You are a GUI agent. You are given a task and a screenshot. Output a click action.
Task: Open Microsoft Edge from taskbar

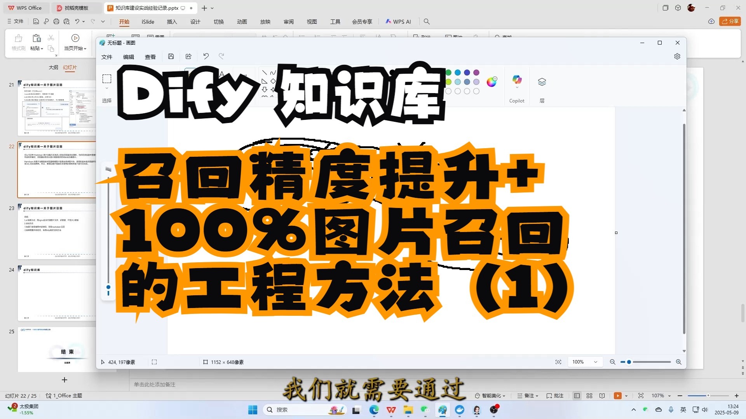(374, 410)
